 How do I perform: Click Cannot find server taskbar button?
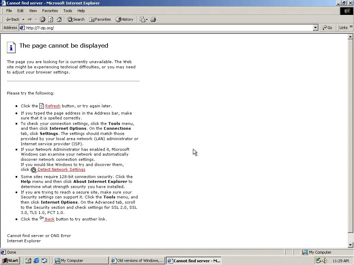(194, 261)
